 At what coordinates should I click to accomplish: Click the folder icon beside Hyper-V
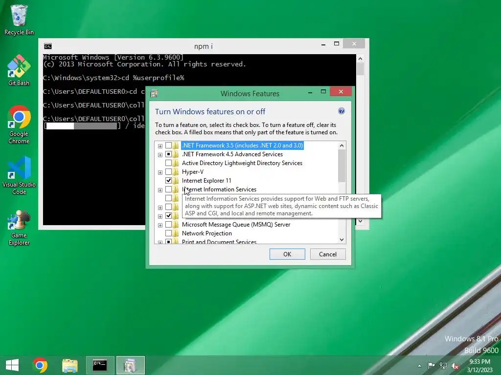pyautogui.click(x=176, y=172)
